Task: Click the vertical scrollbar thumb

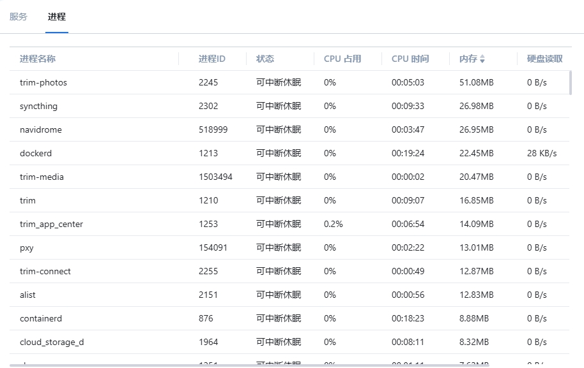Action: pyautogui.click(x=570, y=83)
